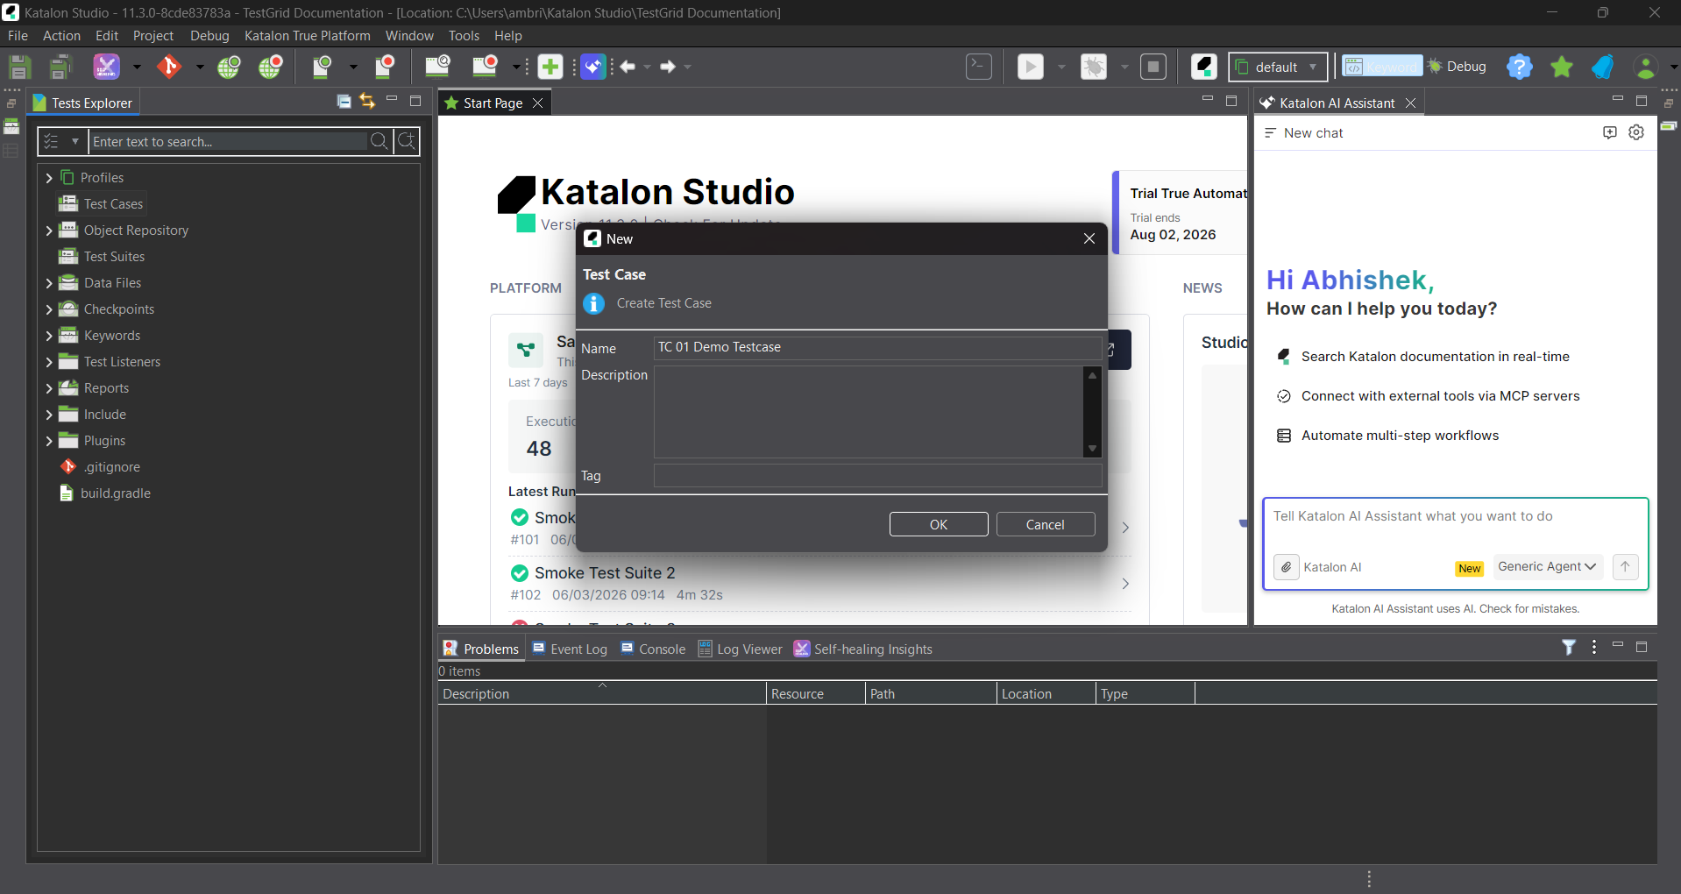Click the Save toolbar icon
The width and height of the screenshot is (1681, 894).
[19, 67]
